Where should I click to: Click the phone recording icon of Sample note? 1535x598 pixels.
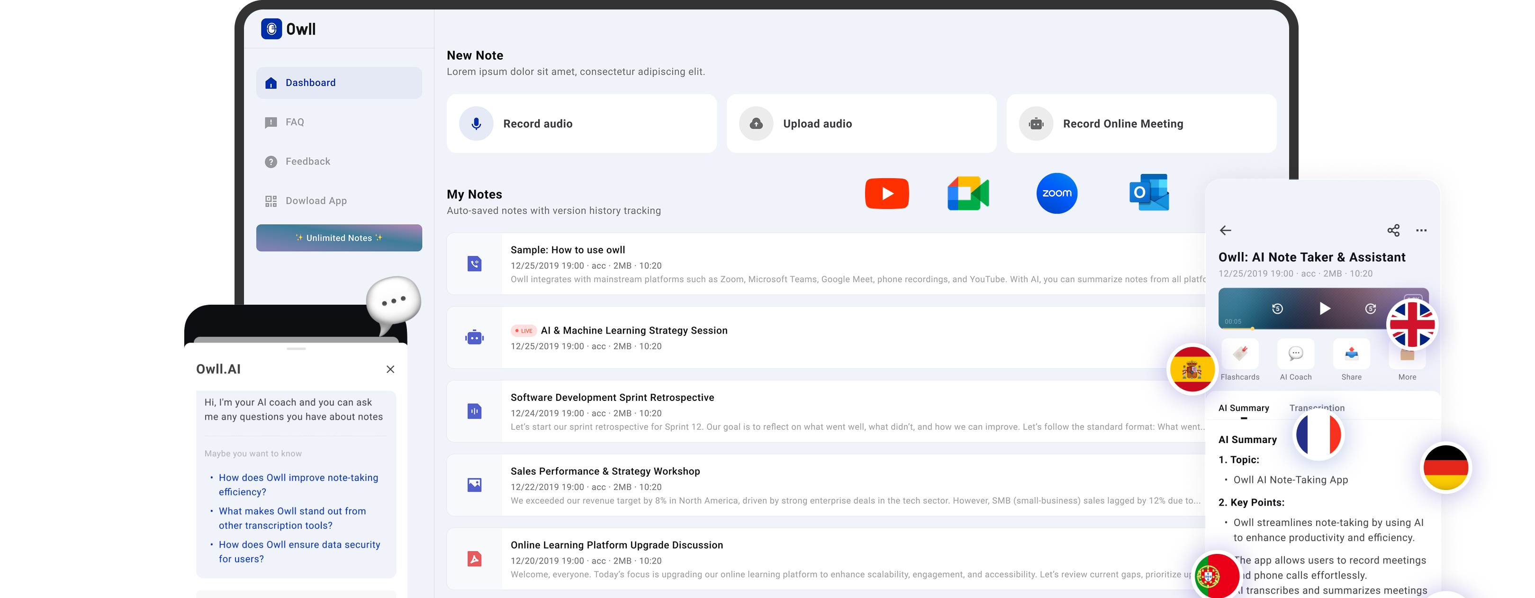point(474,263)
